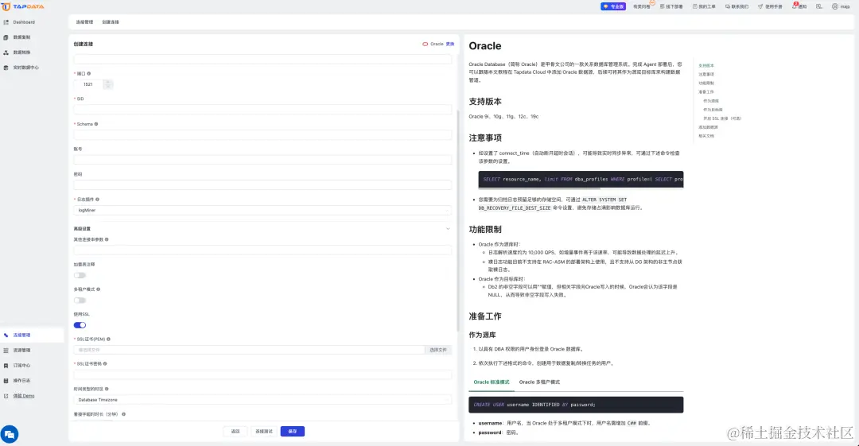Open 数据复制 in the sidebar

21,37
